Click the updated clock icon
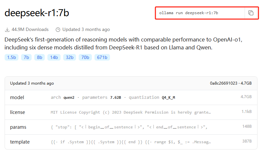 point(58,30)
